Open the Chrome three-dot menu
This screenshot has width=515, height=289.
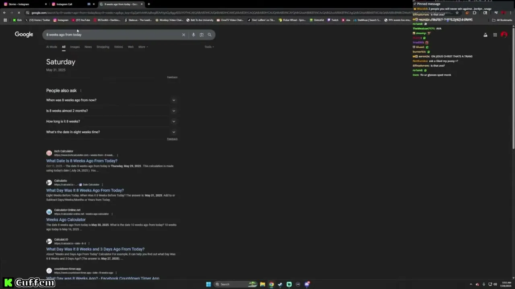tap(511, 13)
